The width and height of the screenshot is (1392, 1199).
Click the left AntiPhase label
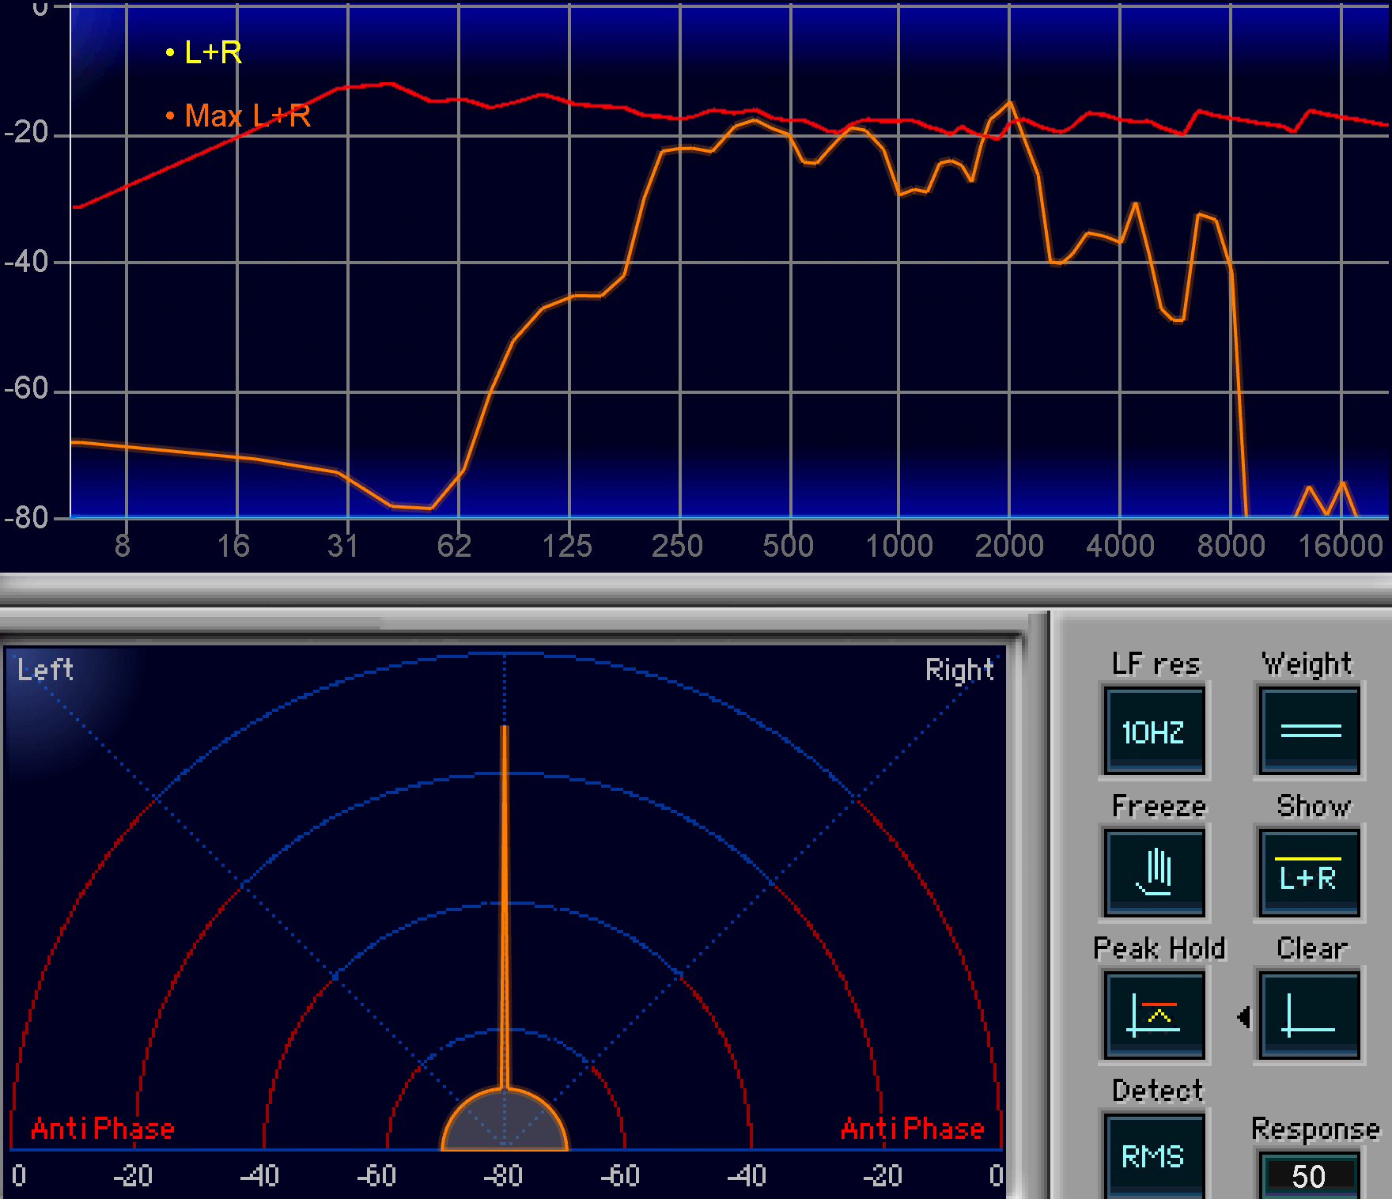pyautogui.click(x=103, y=1129)
